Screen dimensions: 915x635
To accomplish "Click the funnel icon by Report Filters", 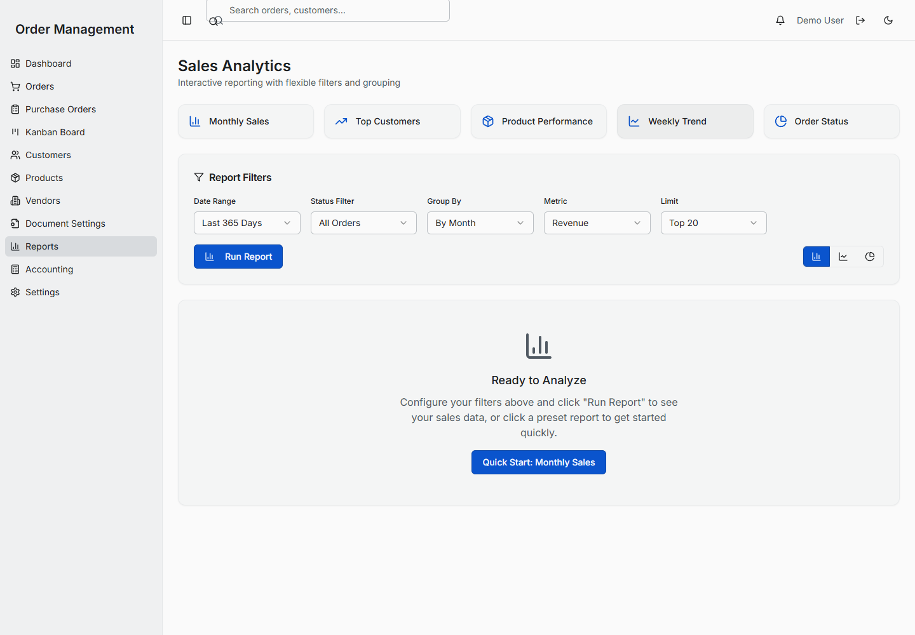I will click(x=199, y=177).
